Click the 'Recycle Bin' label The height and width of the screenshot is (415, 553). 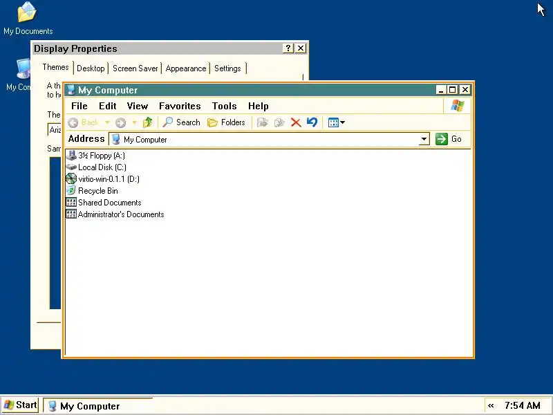tap(98, 191)
